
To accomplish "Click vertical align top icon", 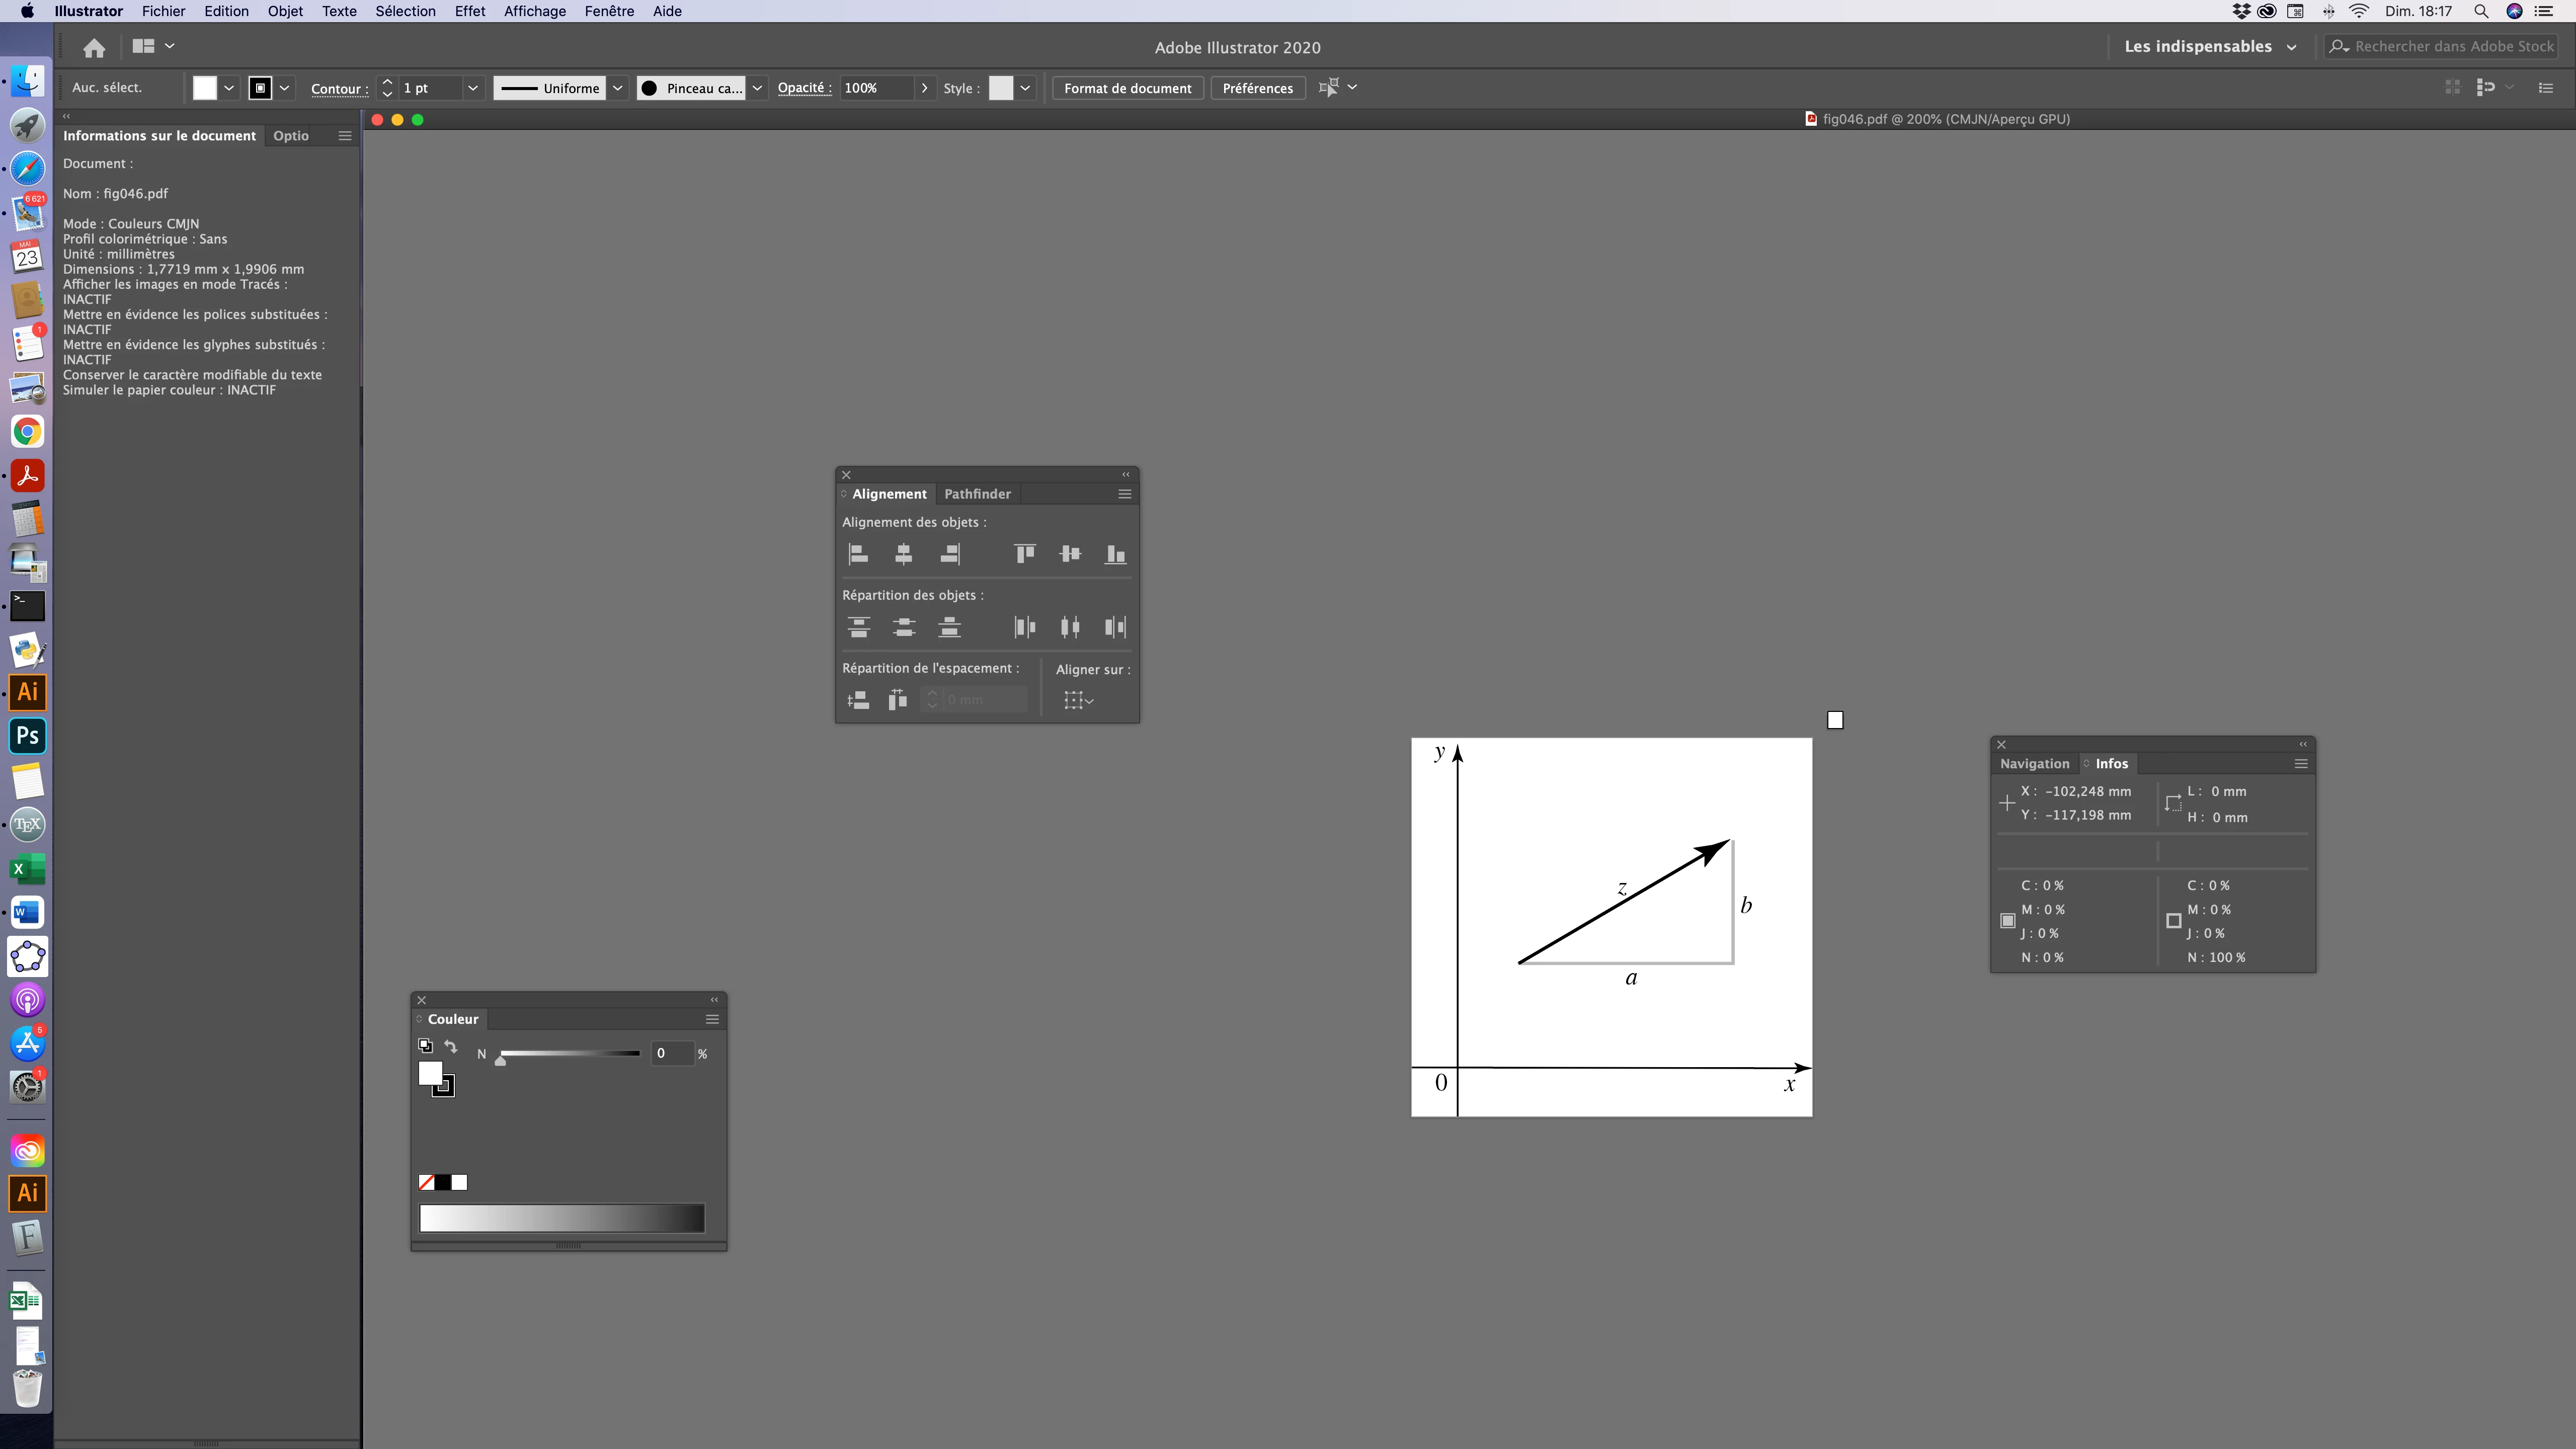I will pos(1024,554).
